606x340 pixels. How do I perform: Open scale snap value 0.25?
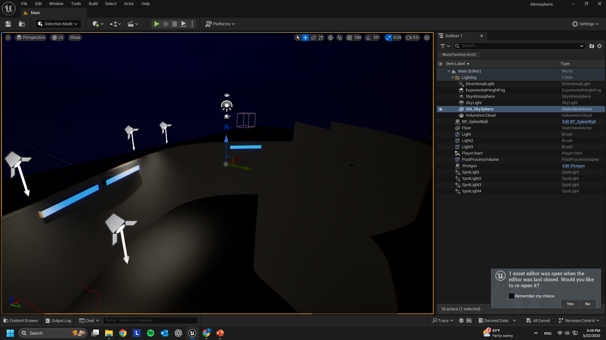tap(397, 38)
